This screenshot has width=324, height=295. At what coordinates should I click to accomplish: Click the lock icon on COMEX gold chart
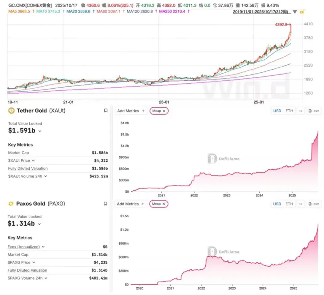point(302,12)
